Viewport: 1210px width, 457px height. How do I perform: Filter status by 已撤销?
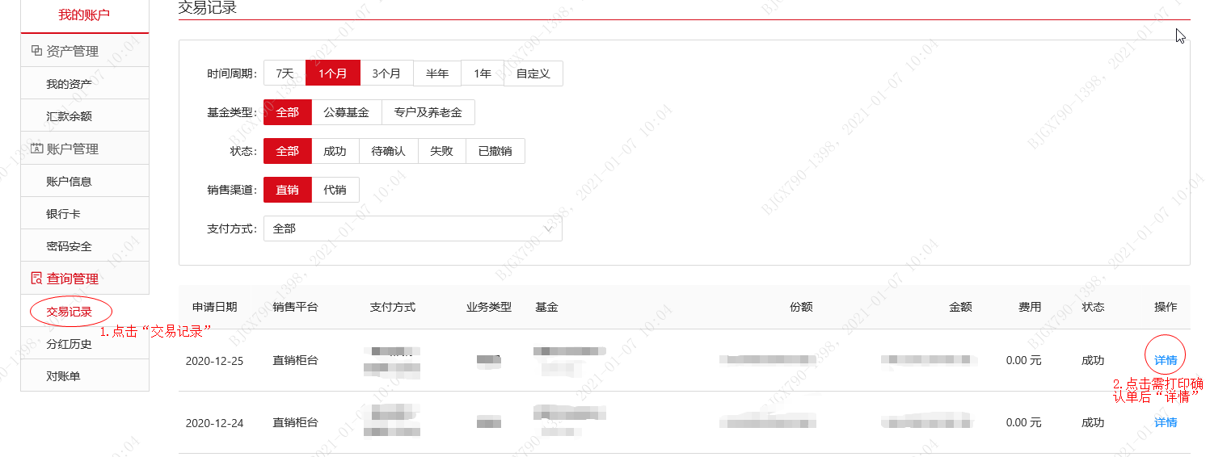[495, 151]
